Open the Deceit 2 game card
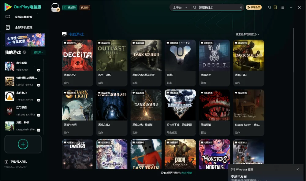Image resolution: width=306 pixels, height=181 pixels. (78, 63)
